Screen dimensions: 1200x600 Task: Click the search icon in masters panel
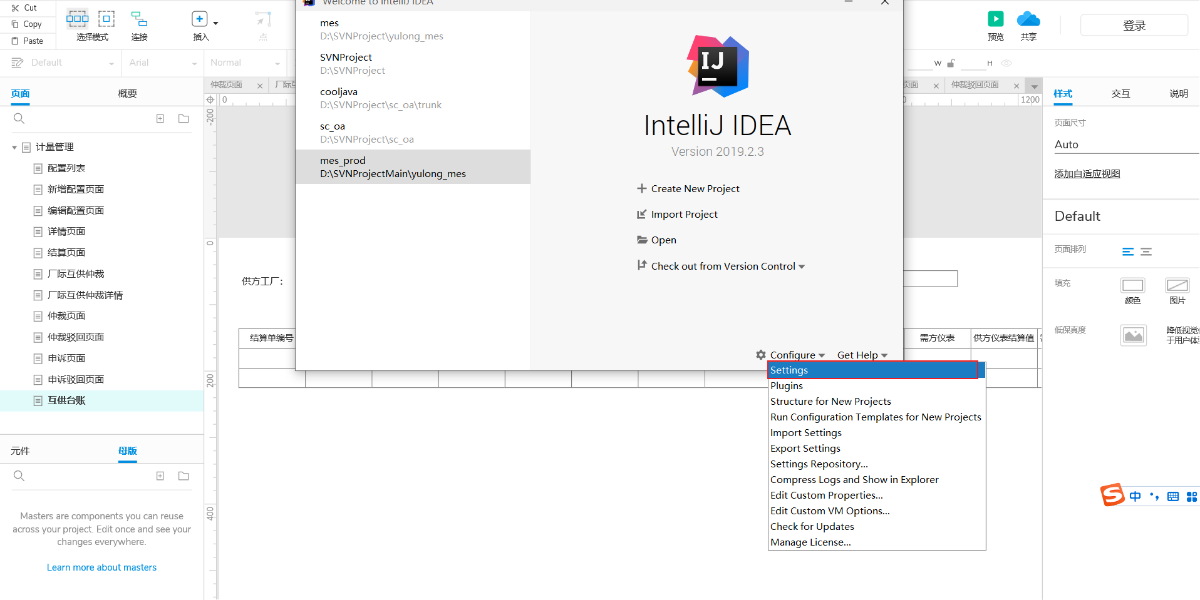[19, 476]
